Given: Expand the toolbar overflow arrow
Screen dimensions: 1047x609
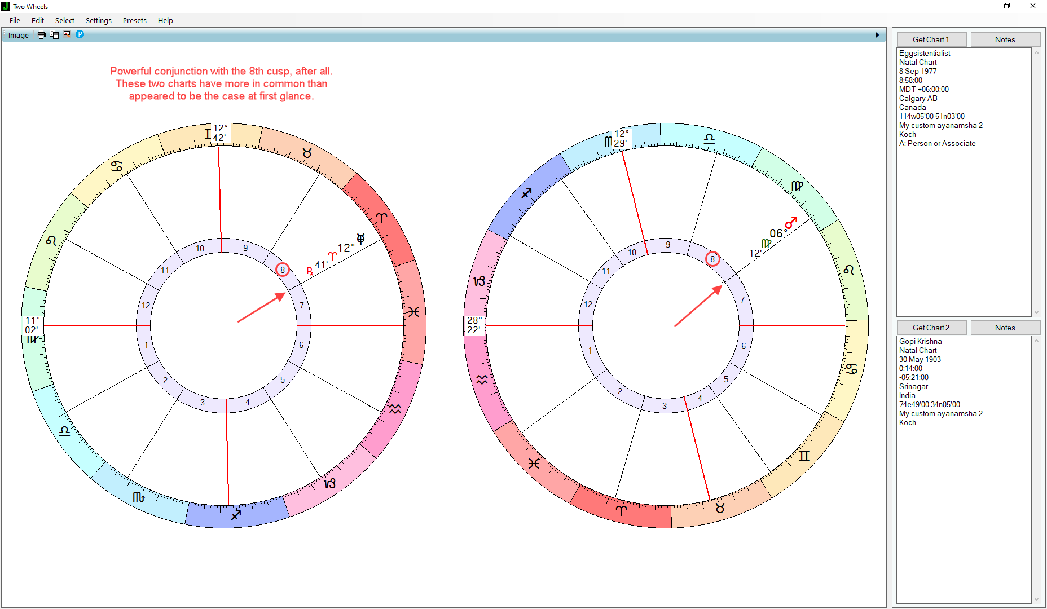Looking at the screenshot, I should (x=877, y=35).
